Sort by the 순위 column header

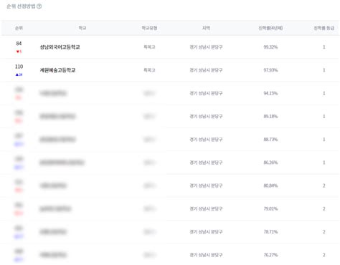tap(19, 28)
